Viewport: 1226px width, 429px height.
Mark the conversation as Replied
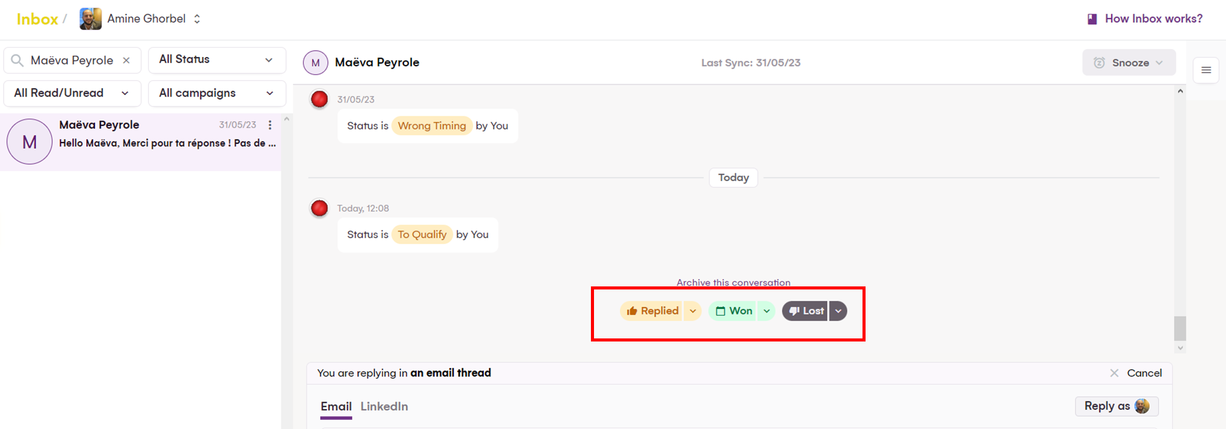coord(653,311)
